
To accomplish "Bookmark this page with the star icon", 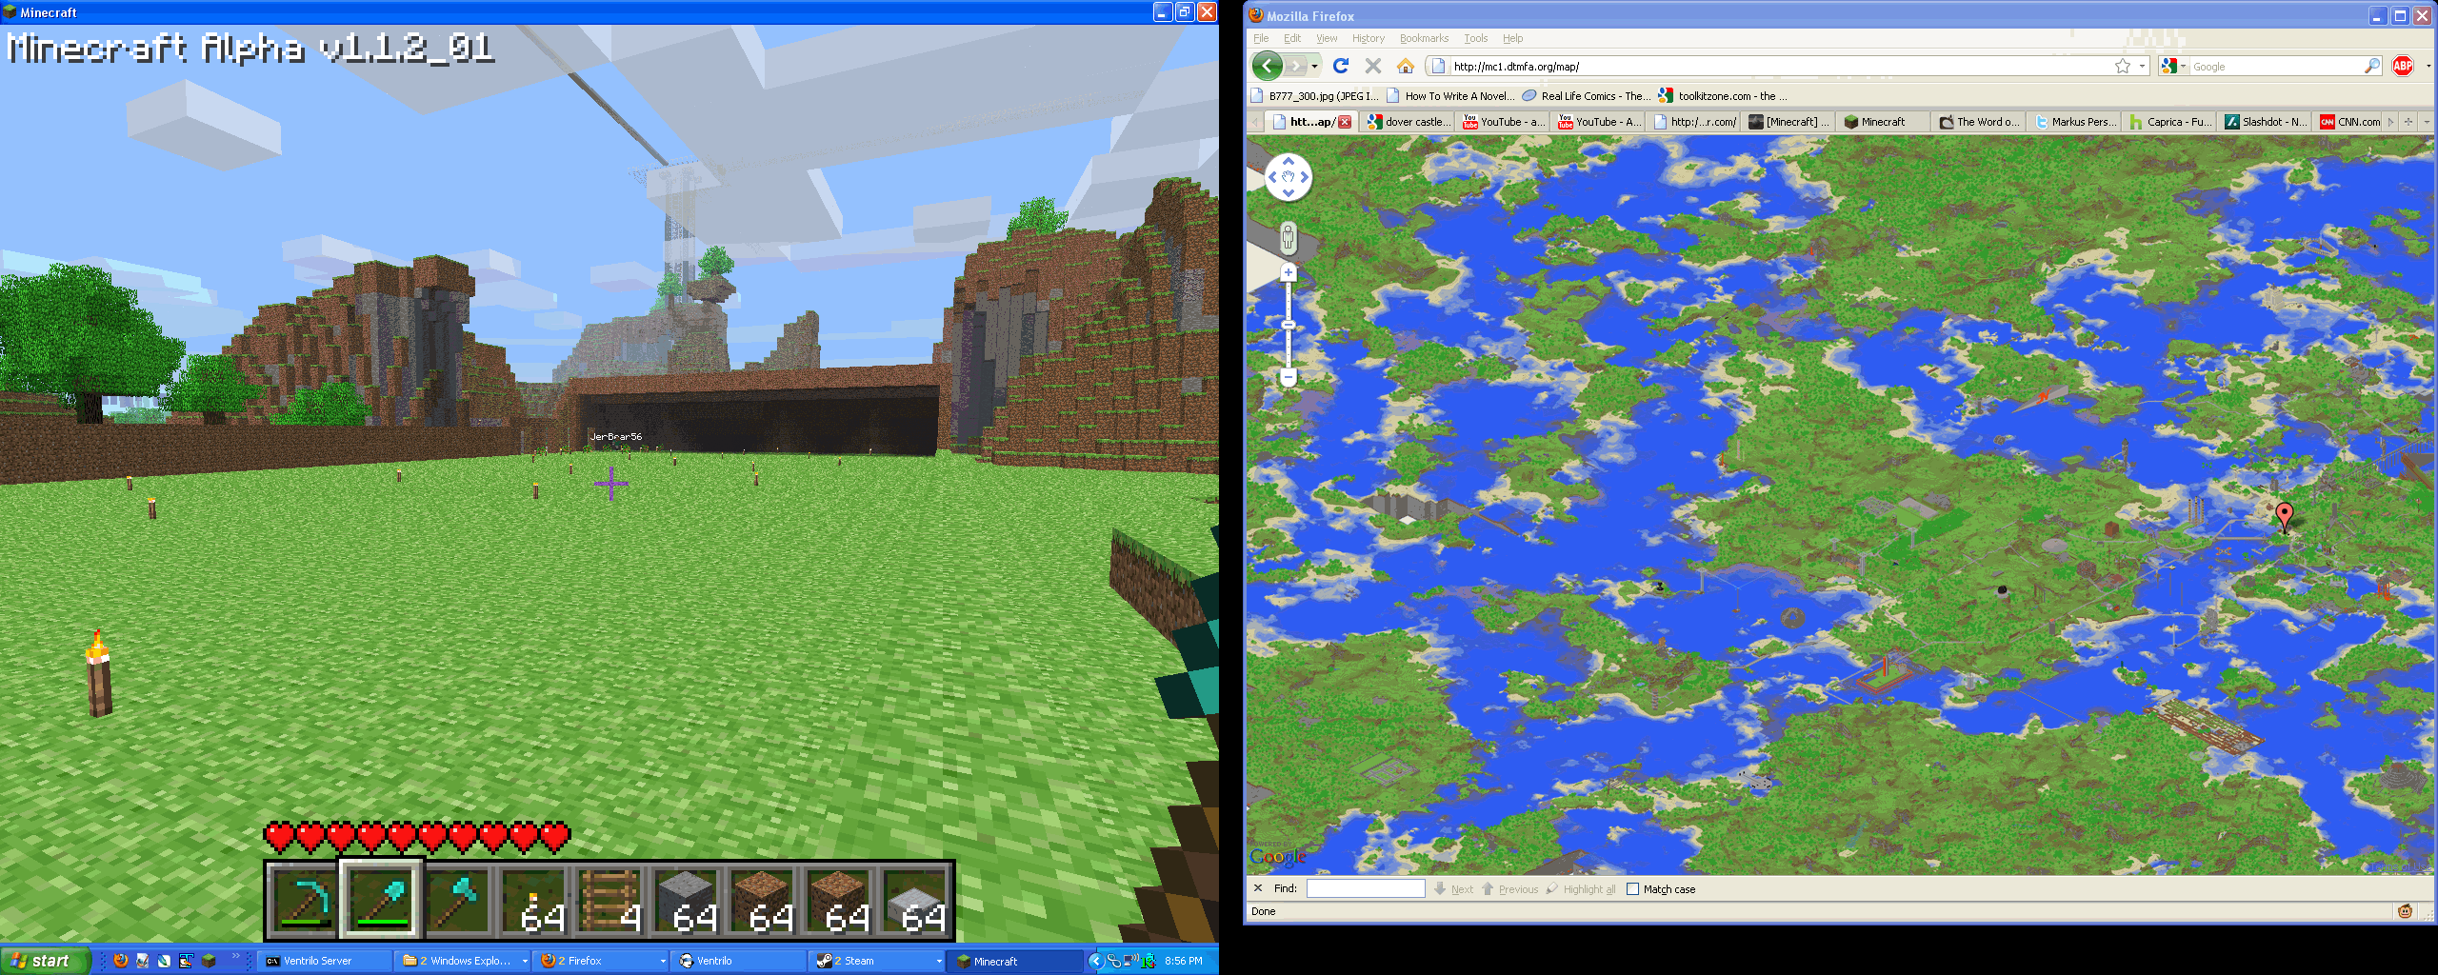I will pyautogui.click(x=2122, y=66).
